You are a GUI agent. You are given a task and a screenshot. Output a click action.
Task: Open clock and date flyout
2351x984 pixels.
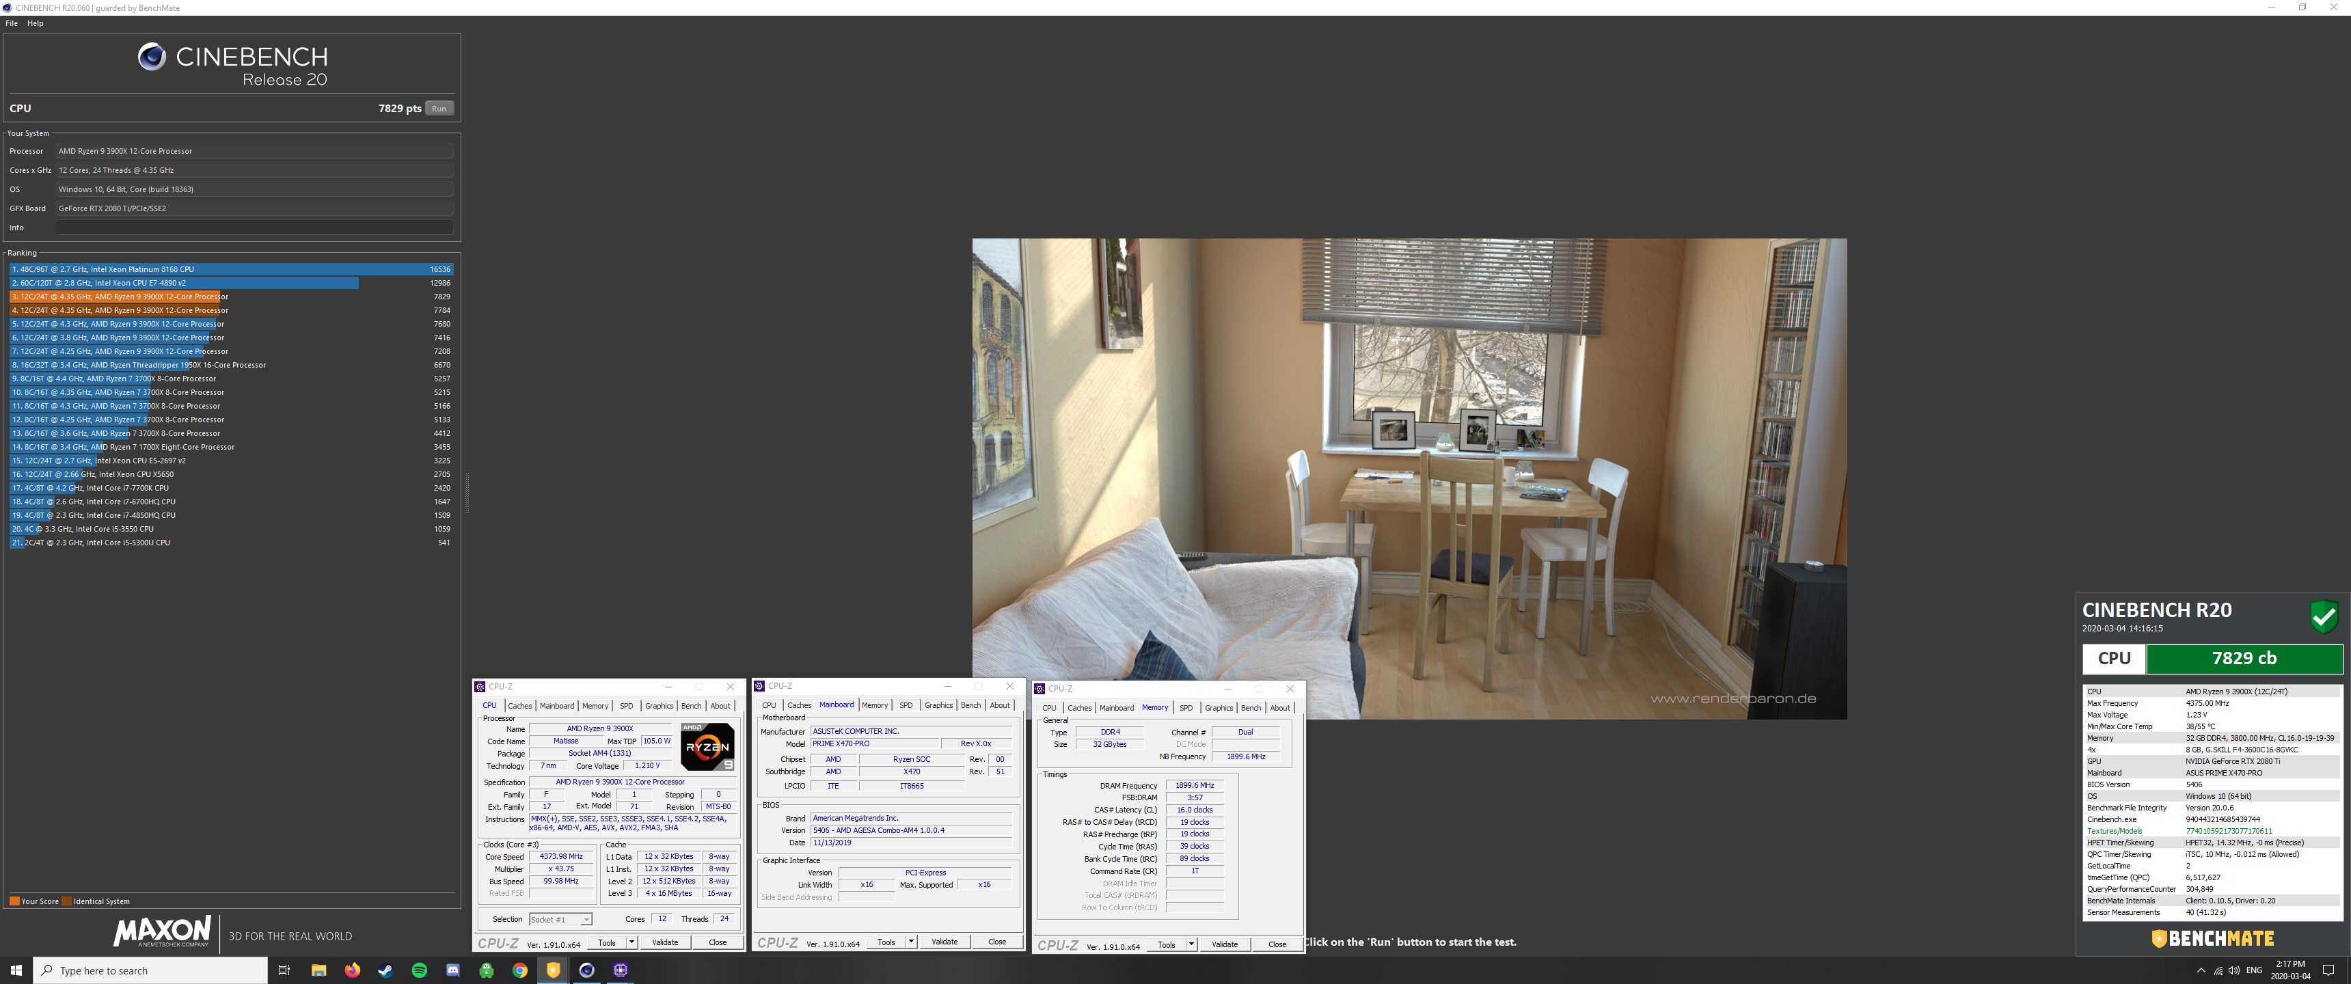(x=2290, y=970)
